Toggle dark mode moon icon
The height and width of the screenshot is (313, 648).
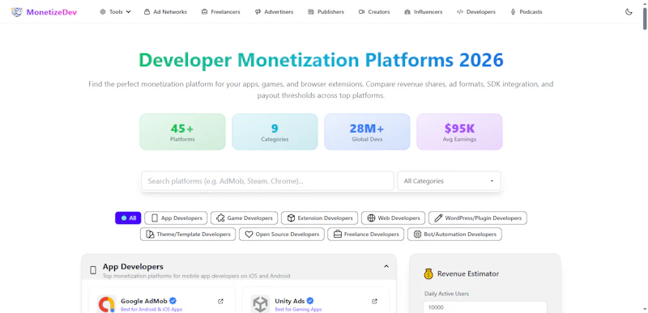629,12
